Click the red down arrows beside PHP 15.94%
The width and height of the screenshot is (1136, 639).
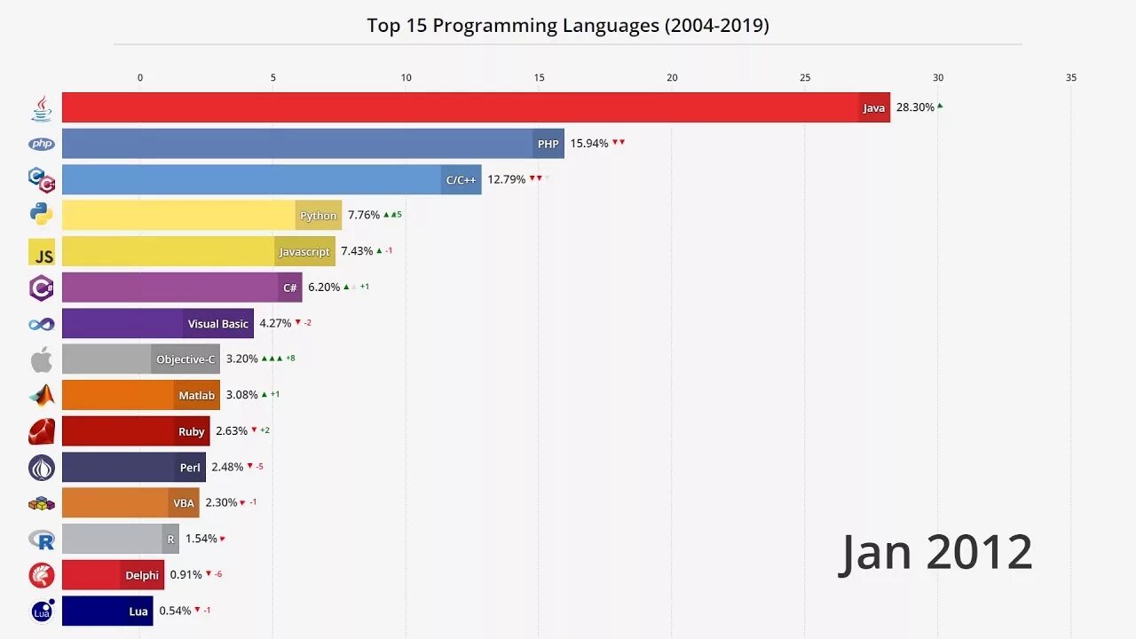(619, 142)
